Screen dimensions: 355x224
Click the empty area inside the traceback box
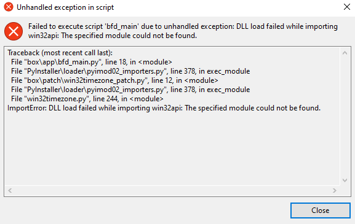(x=172, y=149)
